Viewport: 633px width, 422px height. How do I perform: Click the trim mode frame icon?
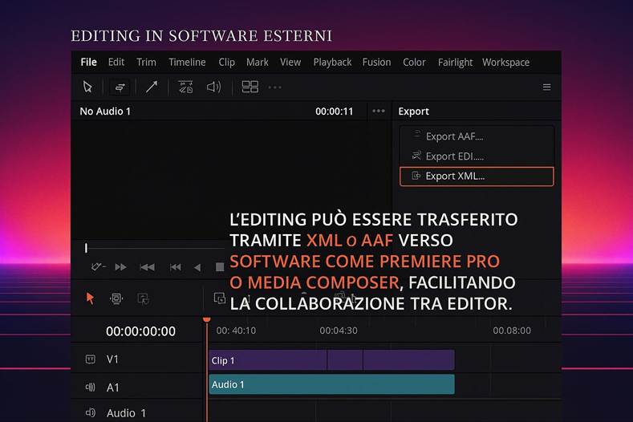point(116,298)
